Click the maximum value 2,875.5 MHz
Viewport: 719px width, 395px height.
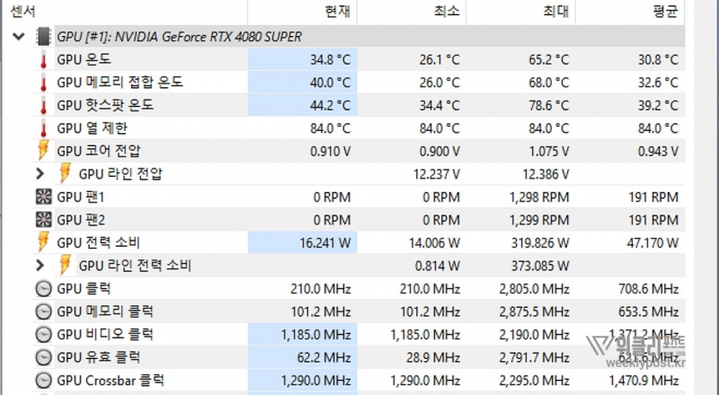coord(534,312)
